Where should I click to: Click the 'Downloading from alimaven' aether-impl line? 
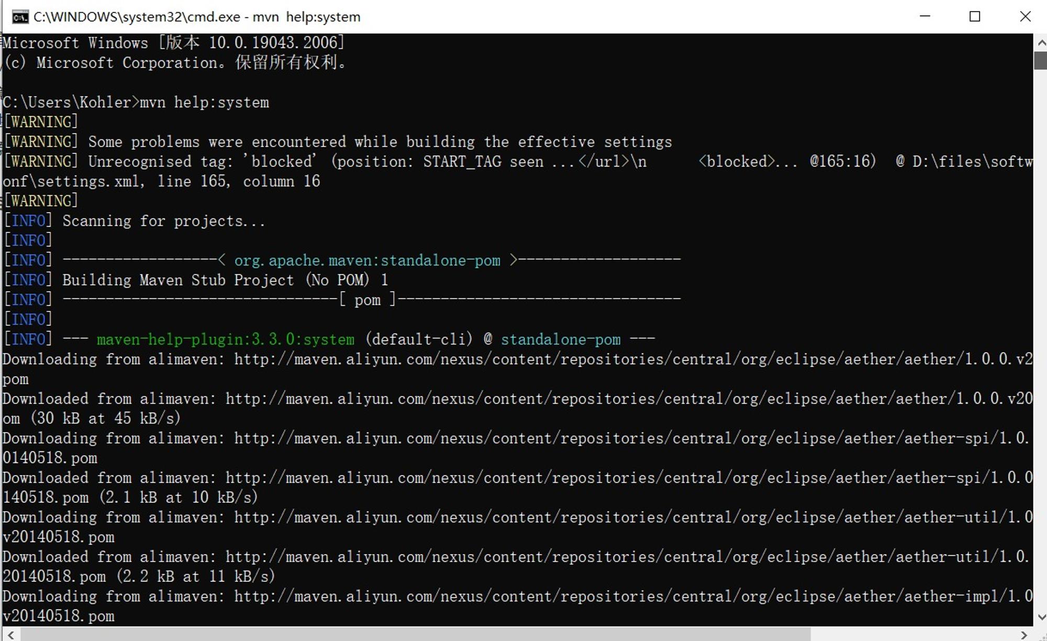(517, 596)
